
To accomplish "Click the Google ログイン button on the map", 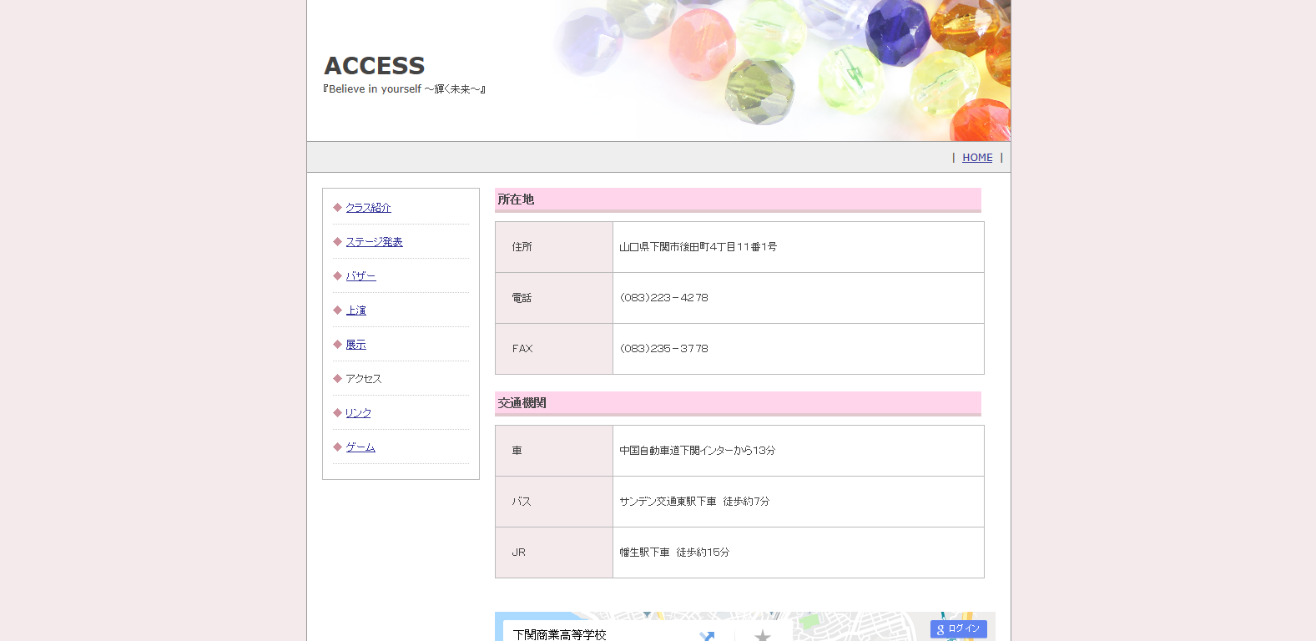I will (959, 629).
